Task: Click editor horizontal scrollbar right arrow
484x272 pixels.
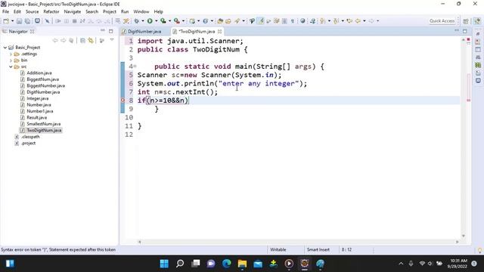Action: (458, 242)
